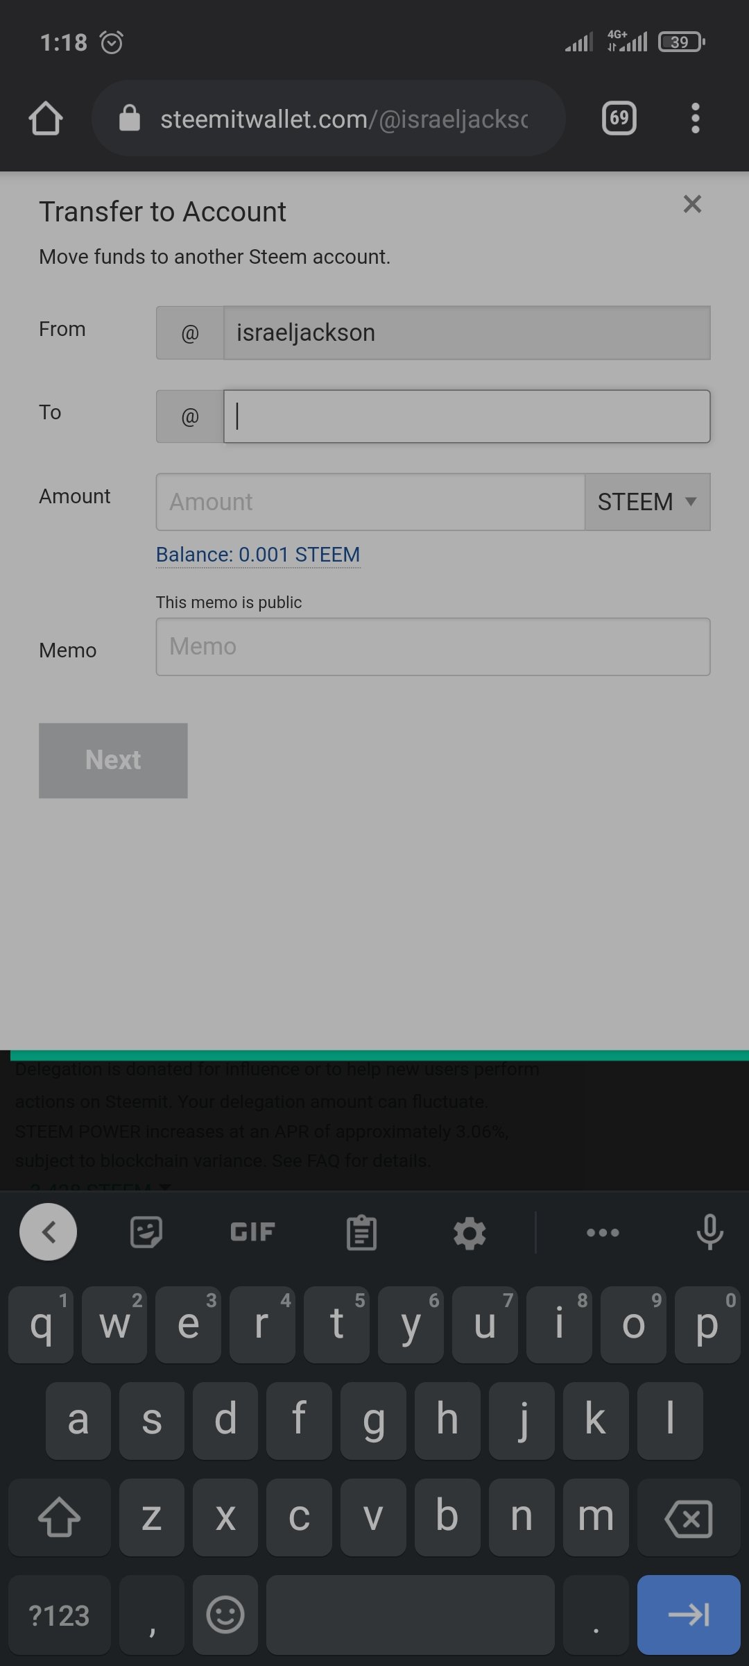The height and width of the screenshot is (1666, 749).
Task: Tap the z key
Action: coord(152,1517)
